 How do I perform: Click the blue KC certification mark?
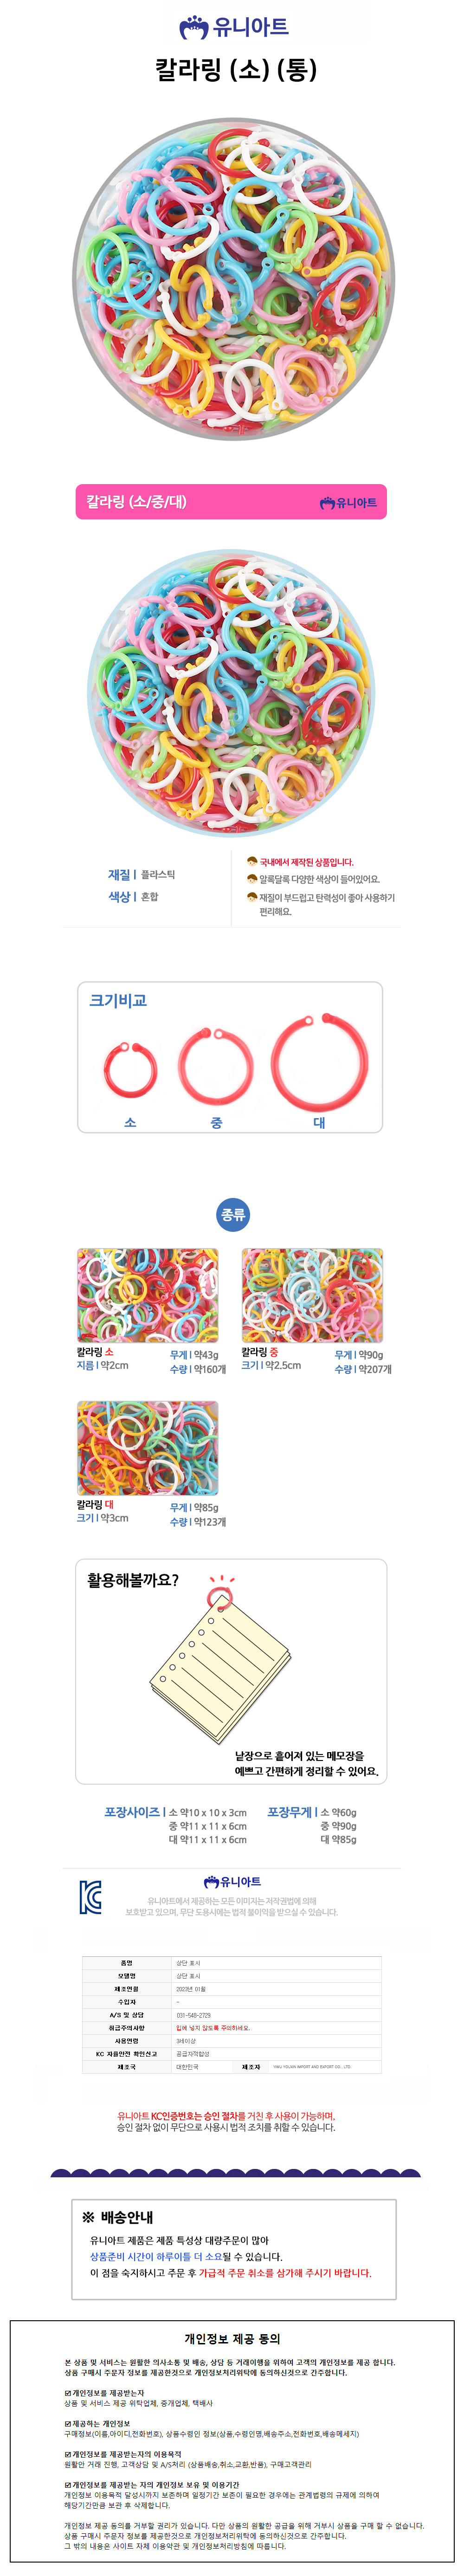point(90,1896)
